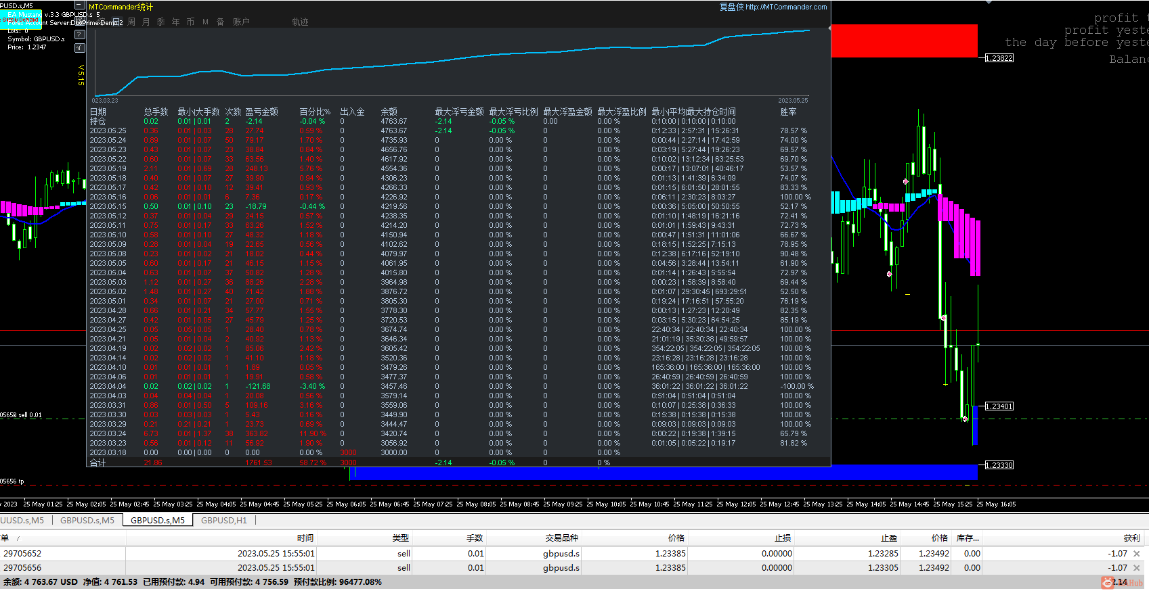Viewport: 1149px width, 593px height.
Task: Sort orders by 获利 column header
Action: click(1132, 538)
